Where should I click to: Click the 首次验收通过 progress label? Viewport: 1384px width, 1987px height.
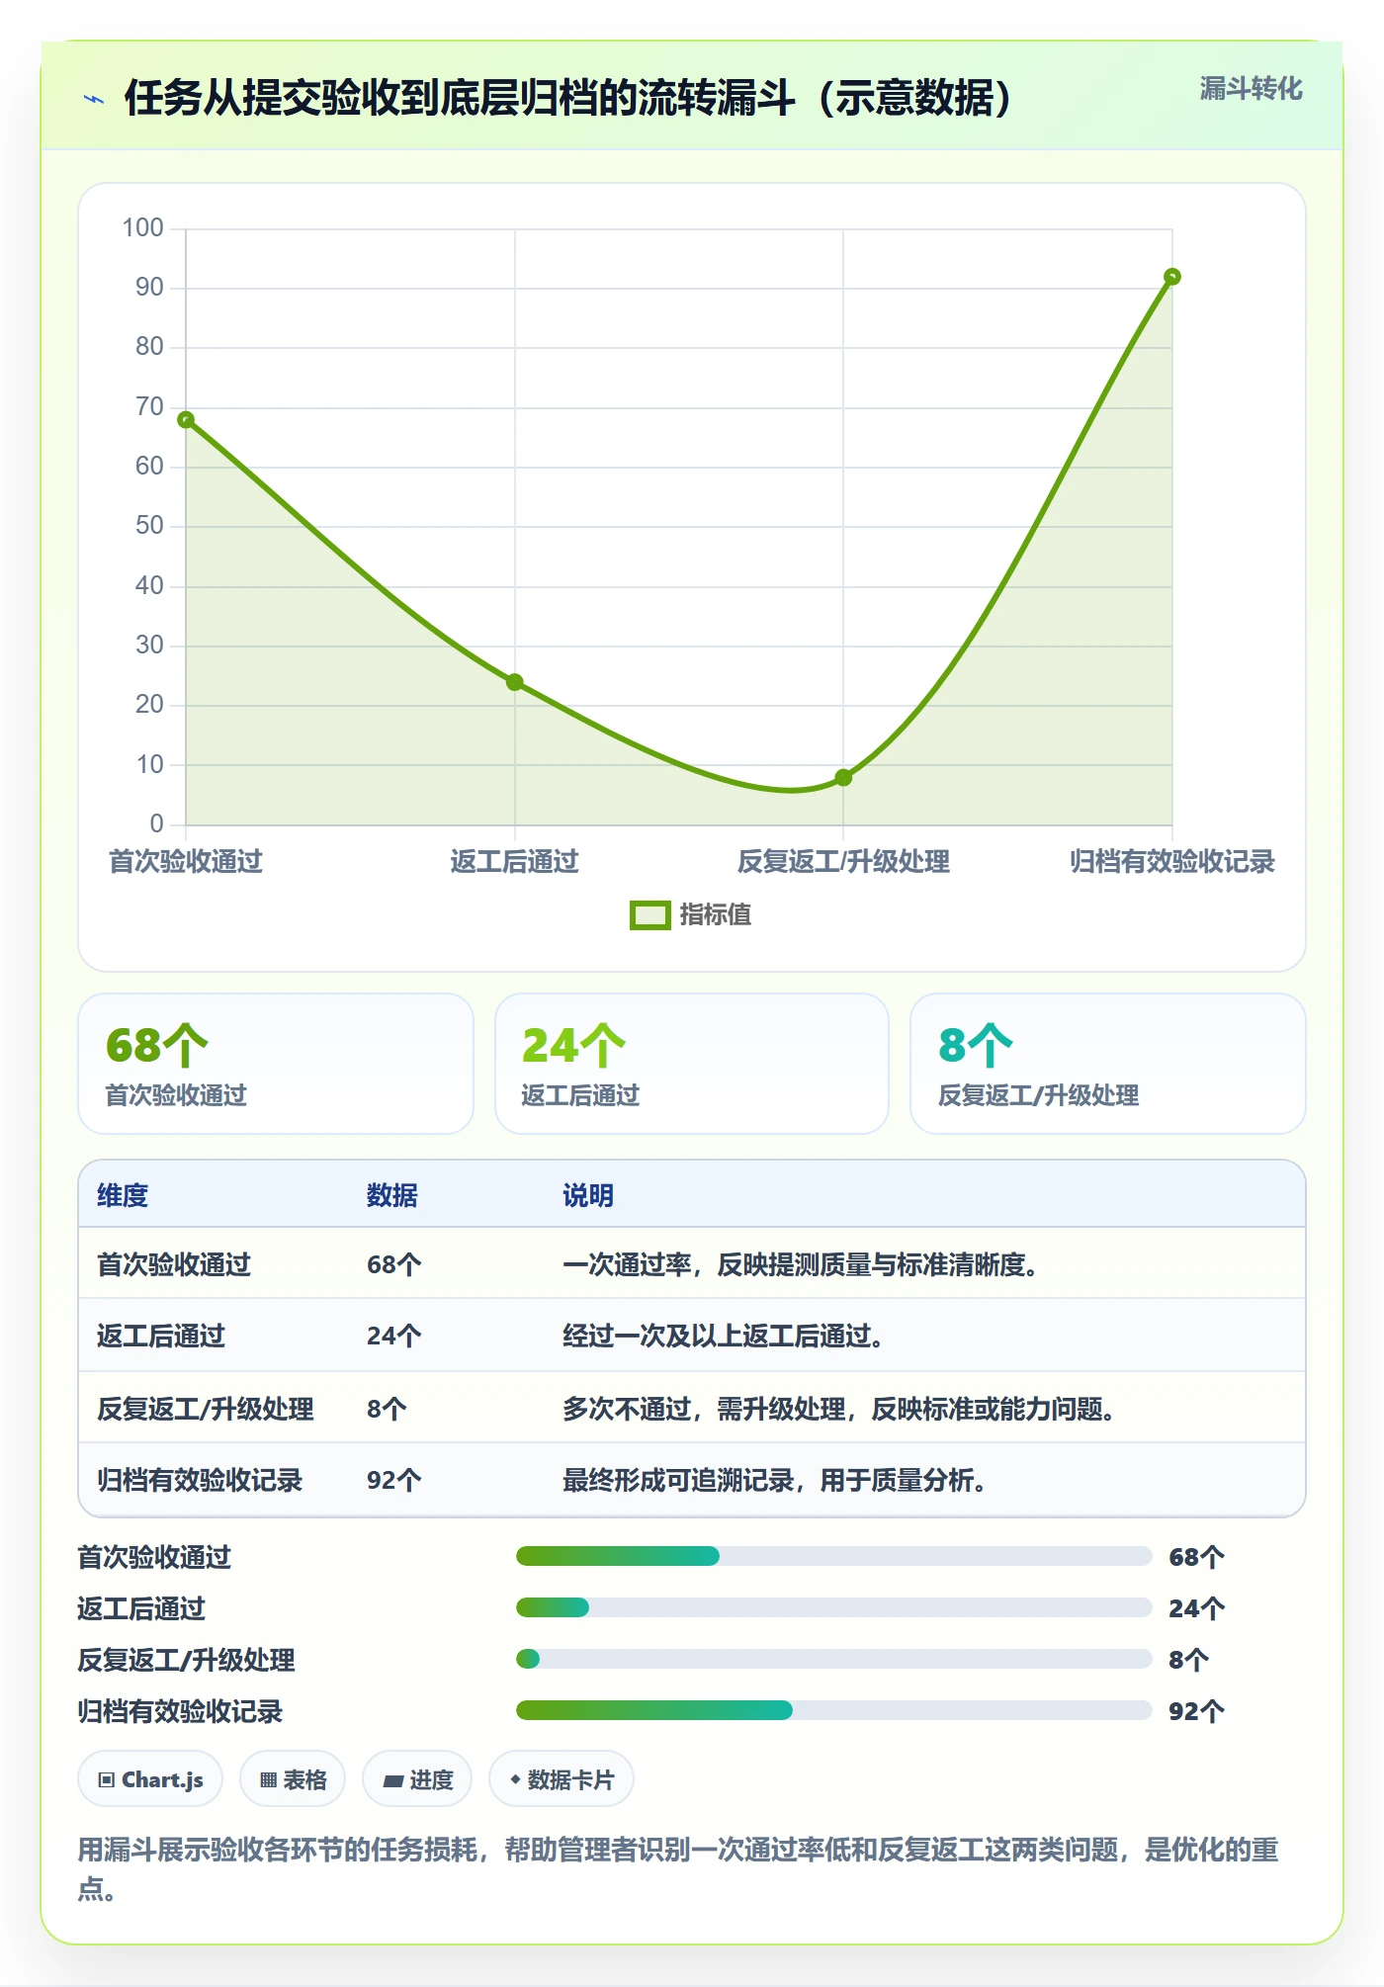(154, 1557)
